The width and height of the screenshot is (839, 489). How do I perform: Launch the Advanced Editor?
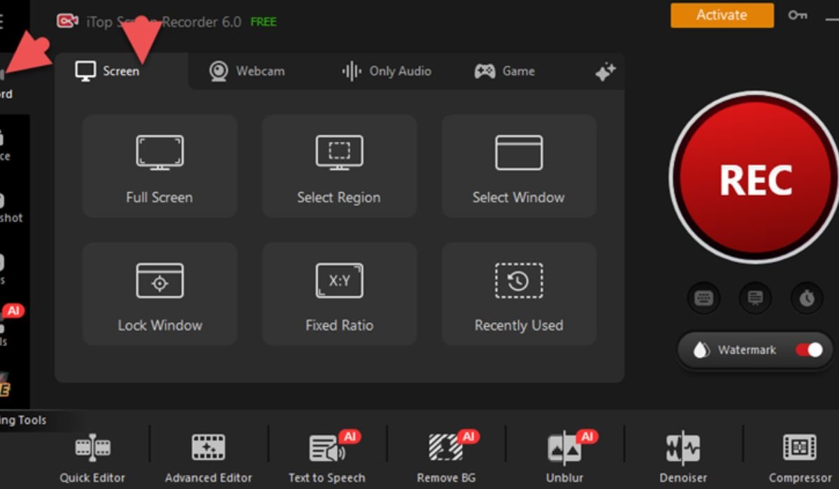[x=208, y=458]
